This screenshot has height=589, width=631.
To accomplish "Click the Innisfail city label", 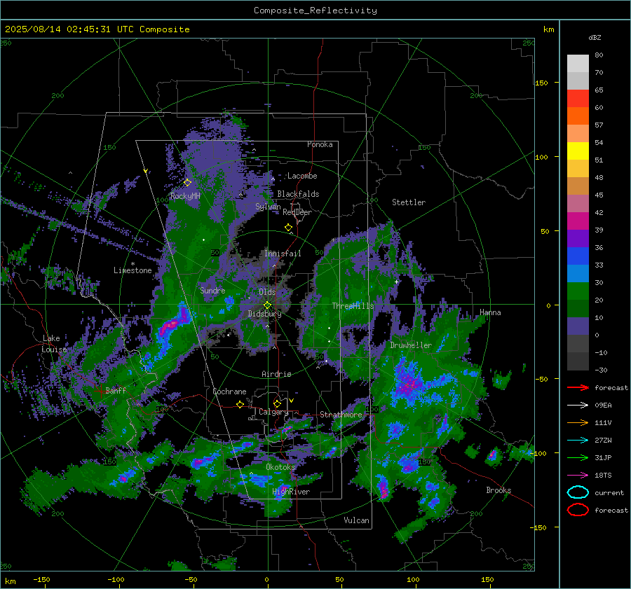I will pos(283,254).
